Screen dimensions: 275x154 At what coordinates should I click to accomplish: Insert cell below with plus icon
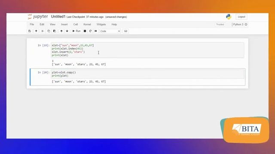[36, 31]
